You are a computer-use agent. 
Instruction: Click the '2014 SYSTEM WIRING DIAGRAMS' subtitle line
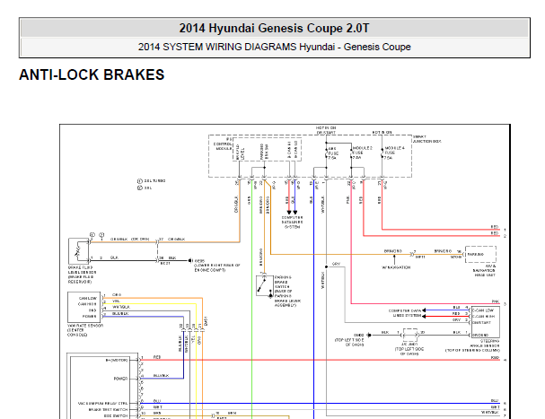[x=274, y=47]
